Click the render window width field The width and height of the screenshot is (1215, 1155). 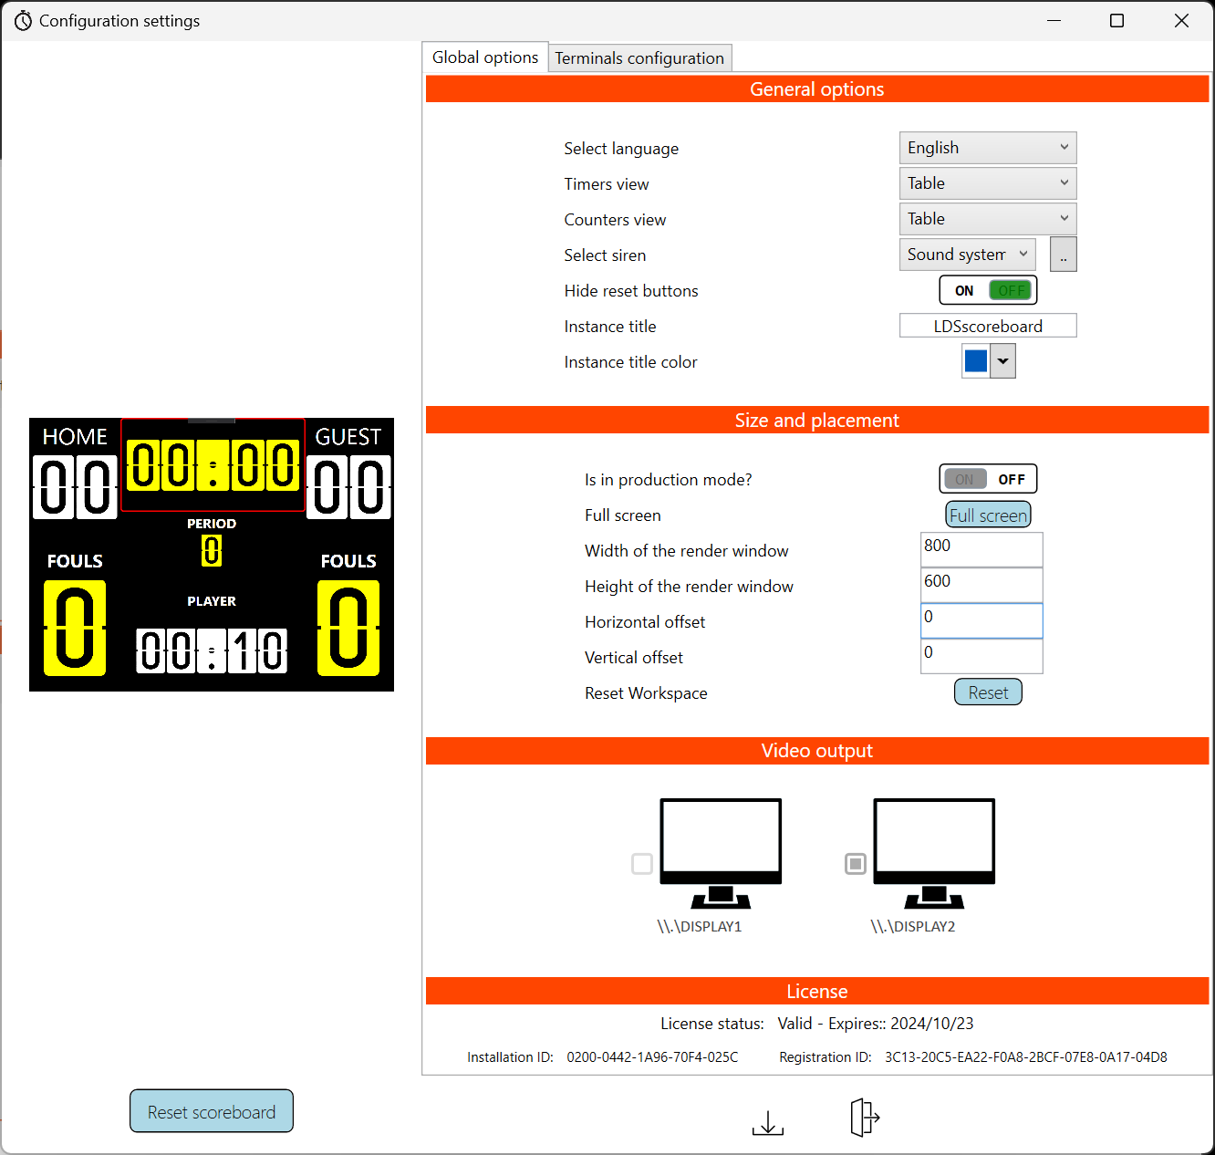click(x=981, y=549)
